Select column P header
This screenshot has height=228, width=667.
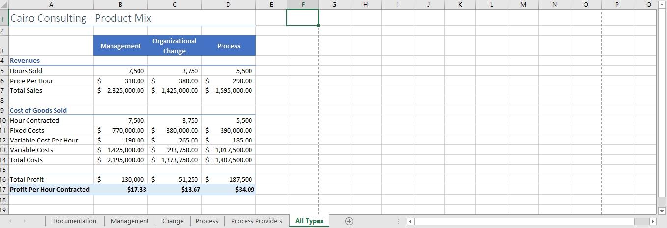(617, 4)
